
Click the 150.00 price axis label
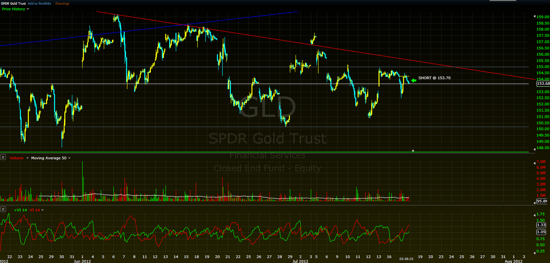pos(543,129)
